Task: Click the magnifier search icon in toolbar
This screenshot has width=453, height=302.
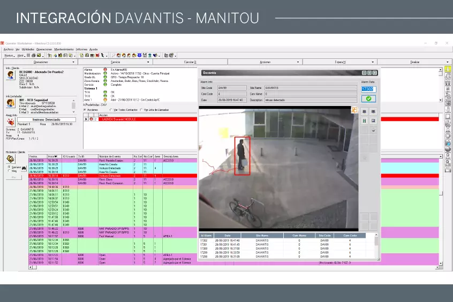Action: click(114, 55)
